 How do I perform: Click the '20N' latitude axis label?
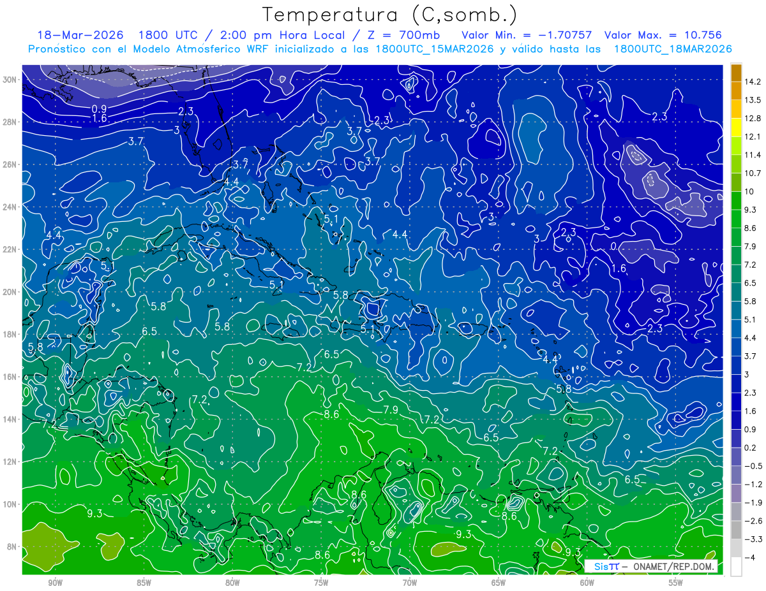10,292
